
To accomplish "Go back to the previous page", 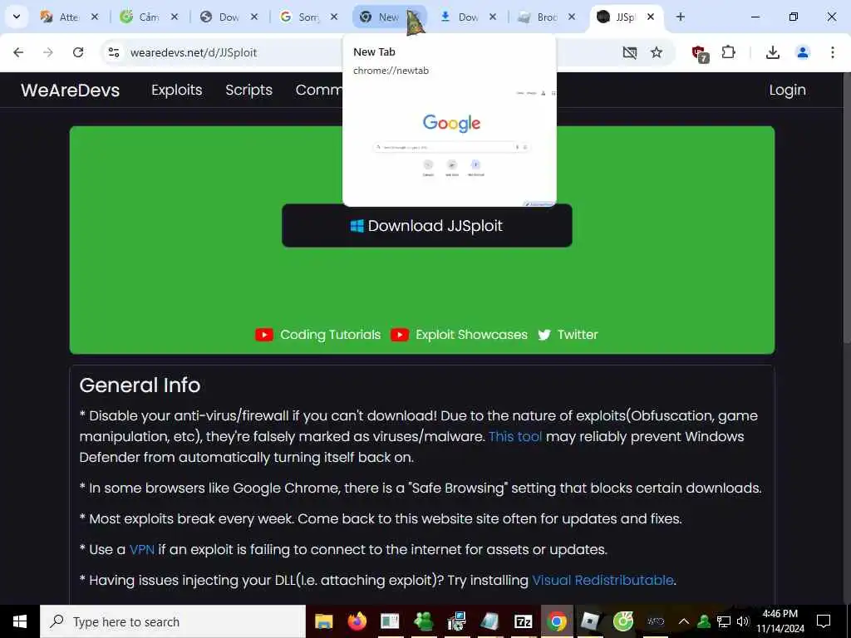I will coord(18,52).
